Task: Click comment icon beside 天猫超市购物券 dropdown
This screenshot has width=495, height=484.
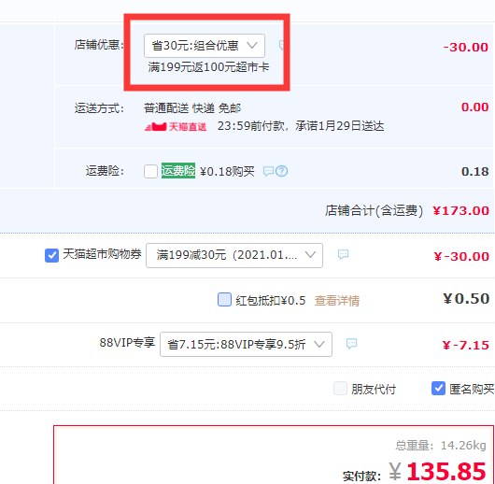Action: click(343, 255)
